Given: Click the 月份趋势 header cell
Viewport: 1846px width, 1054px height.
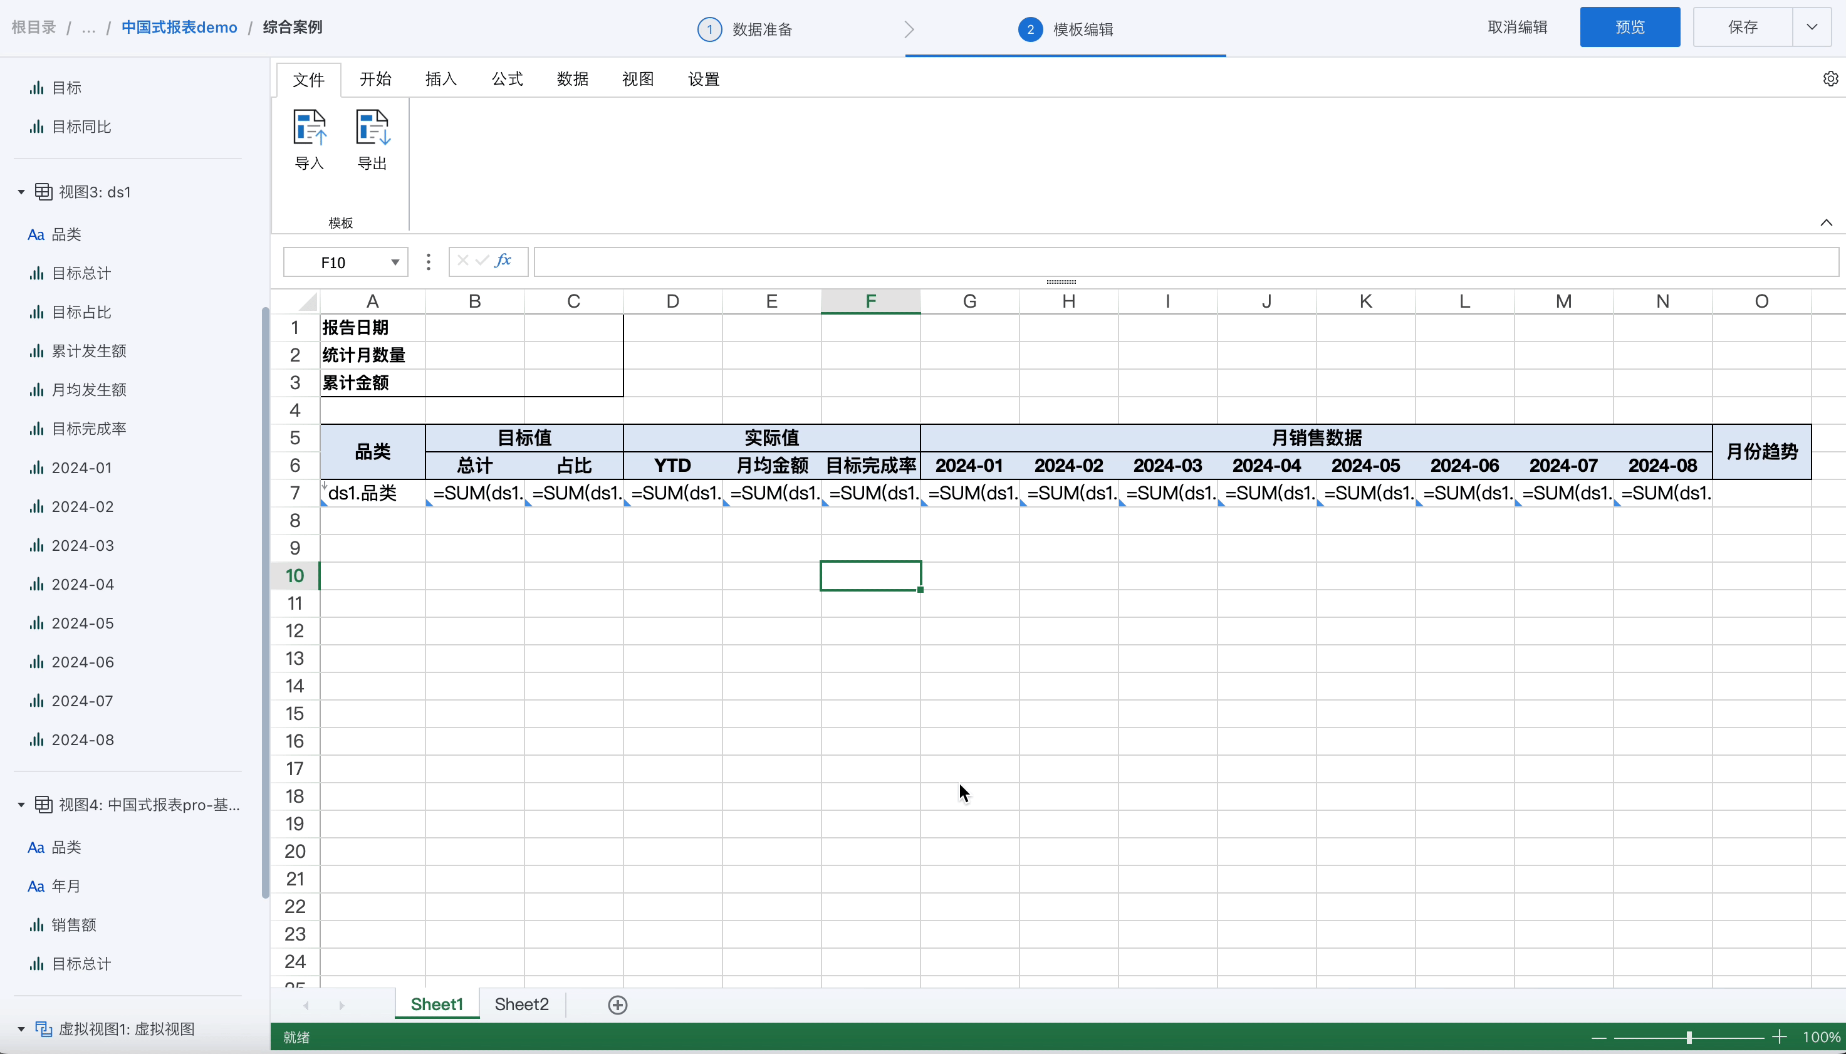Looking at the screenshot, I should pyautogui.click(x=1761, y=452).
